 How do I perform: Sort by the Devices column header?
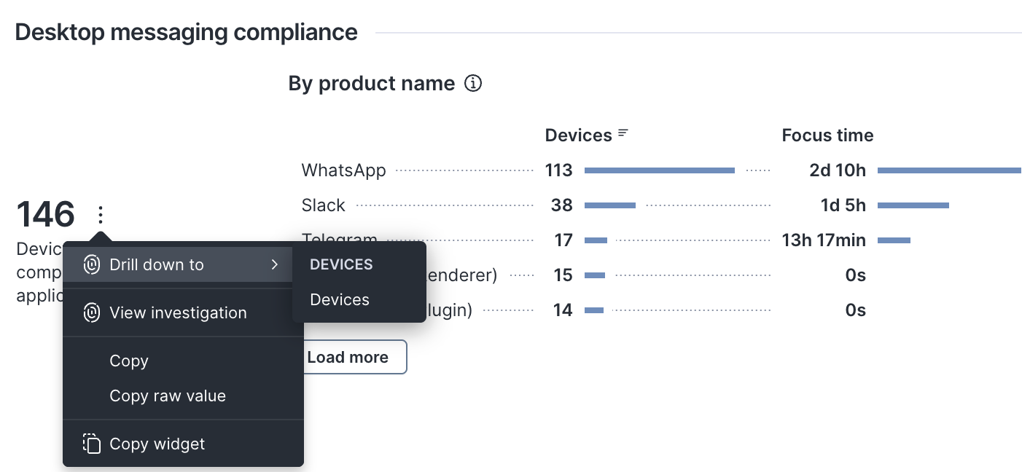(578, 135)
